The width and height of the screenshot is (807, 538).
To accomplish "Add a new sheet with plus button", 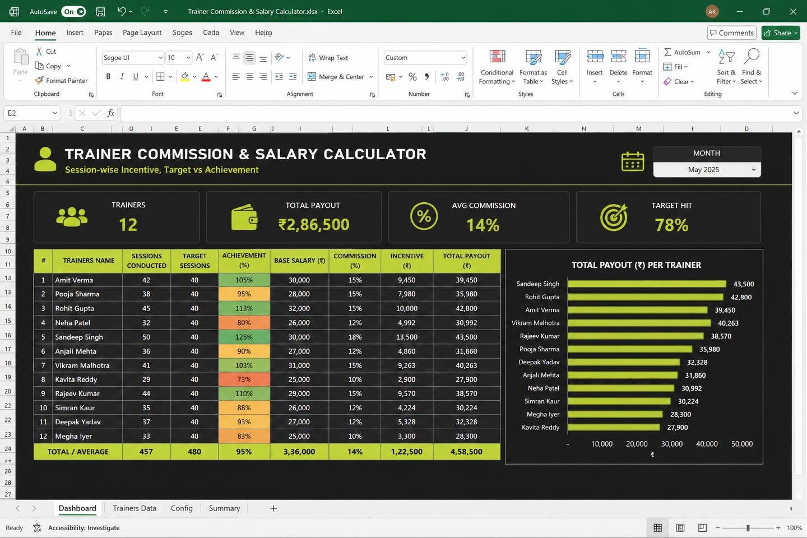I will pyautogui.click(x=273, y=508).
